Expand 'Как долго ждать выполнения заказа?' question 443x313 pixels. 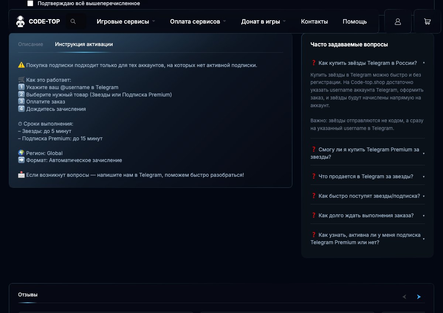click(368, 215)
